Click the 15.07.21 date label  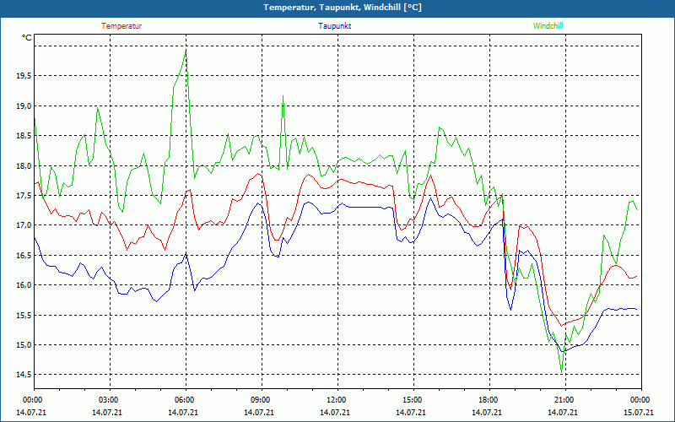(639, 413)
